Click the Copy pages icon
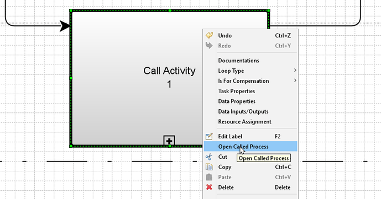This screenshot has height=199, width=381. 209,167
